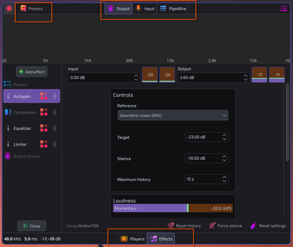
Task: Open the hamburger menu icon
Action: 284,8
